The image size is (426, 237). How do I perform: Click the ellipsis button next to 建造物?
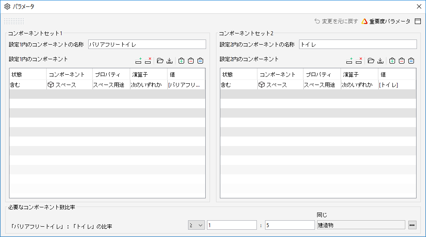(412, 225)
